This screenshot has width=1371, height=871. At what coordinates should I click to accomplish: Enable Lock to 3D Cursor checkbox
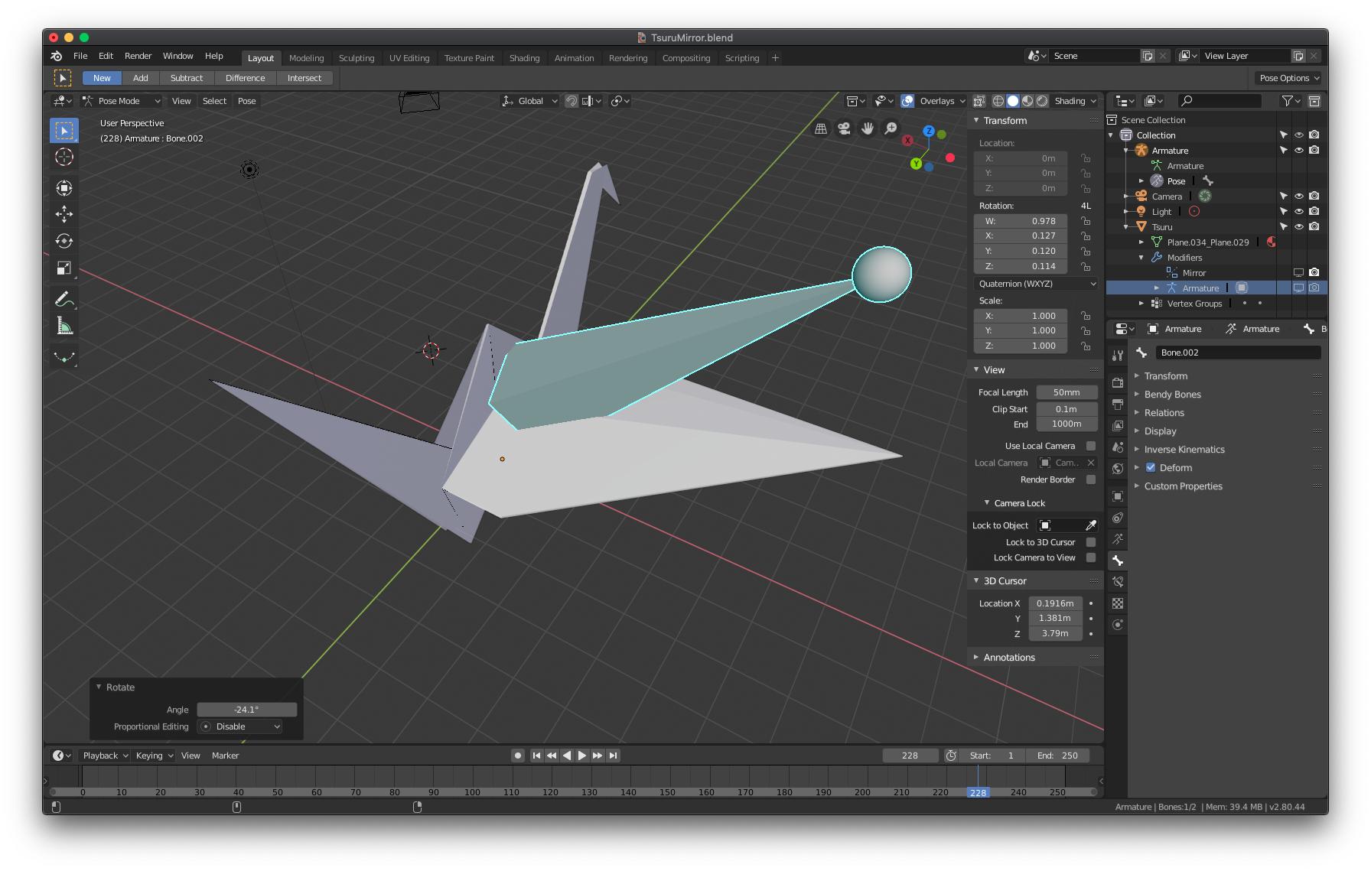pos(1091,542)
